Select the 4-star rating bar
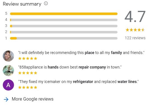Image resolution: width=148 pixels, height=105 pixels. [x=64, y=20]
